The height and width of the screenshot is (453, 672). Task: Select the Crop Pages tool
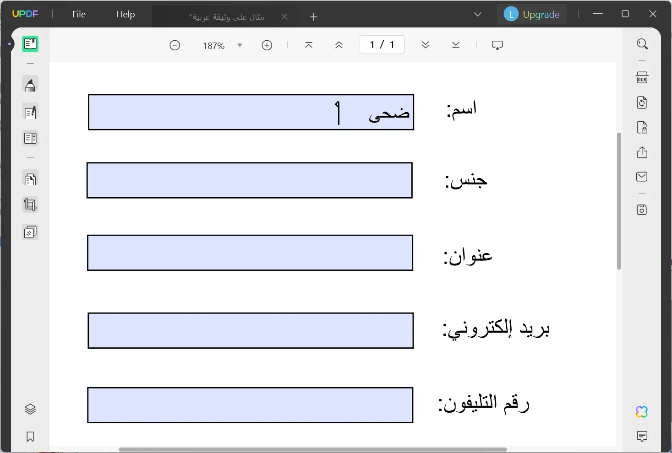click(x=30, y=205)
